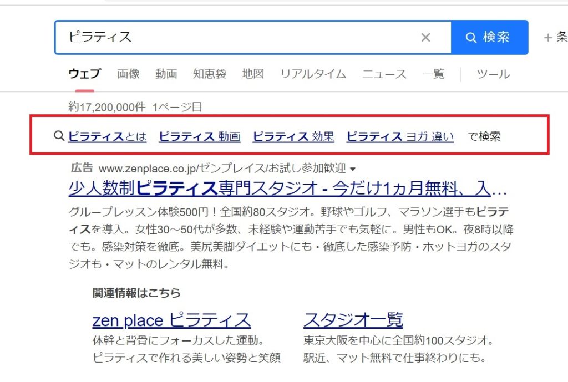Search related term ピラティス 動画
This screenshot has width=568, height=382.
pyautogui.click(x=199, y=136)
